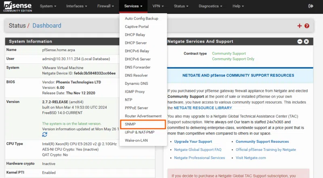Pick DHCP Server in the Services menu
The height and width of the screenshot is (178, 323).
click(x=136, y=43)
